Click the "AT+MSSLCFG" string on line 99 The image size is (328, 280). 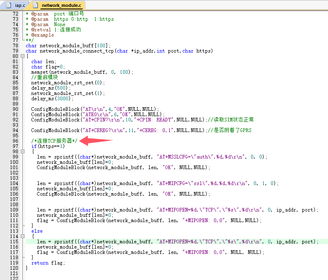(x=200, y=157)
